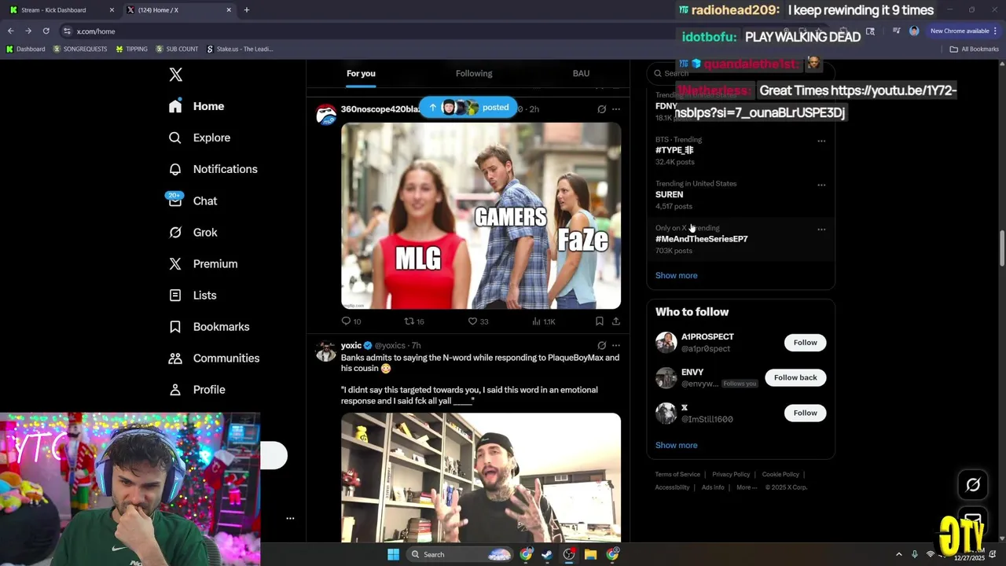1006x566 pixels.
Task: Open Communities in the sidebar
Action: [214, 358]
